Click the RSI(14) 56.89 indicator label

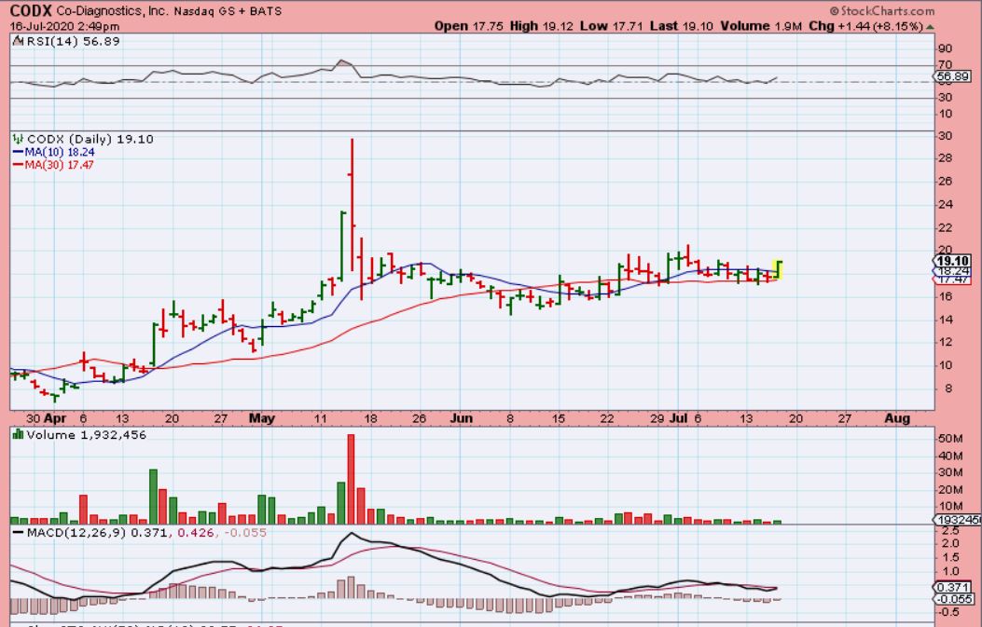73,41
